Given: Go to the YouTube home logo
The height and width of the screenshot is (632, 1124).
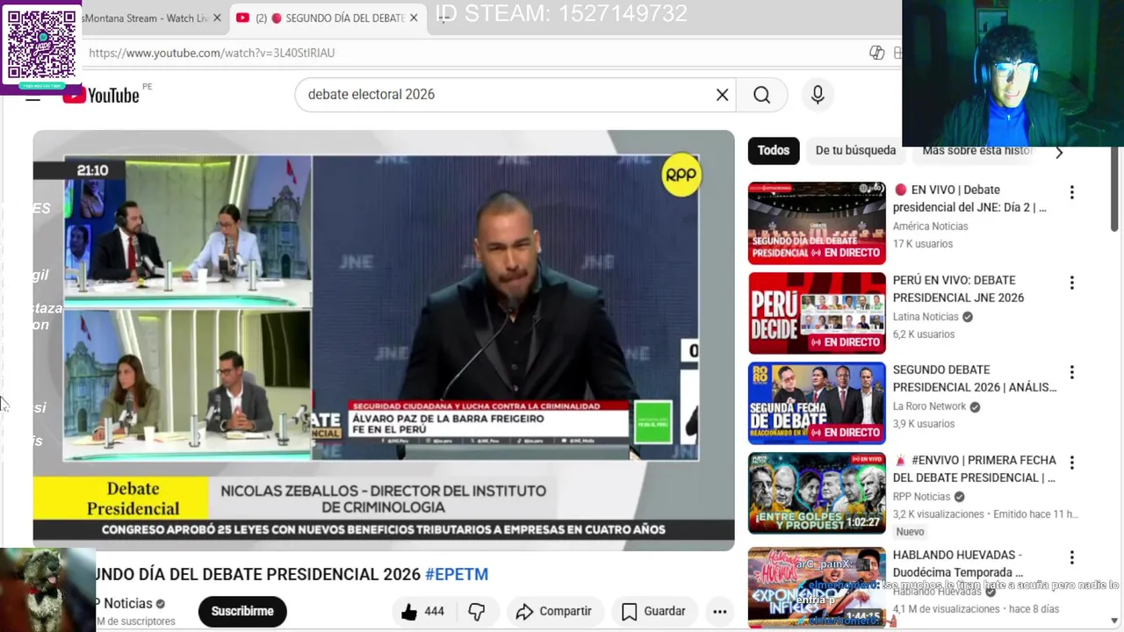Looking at the screenshot, I should [102, 95].
